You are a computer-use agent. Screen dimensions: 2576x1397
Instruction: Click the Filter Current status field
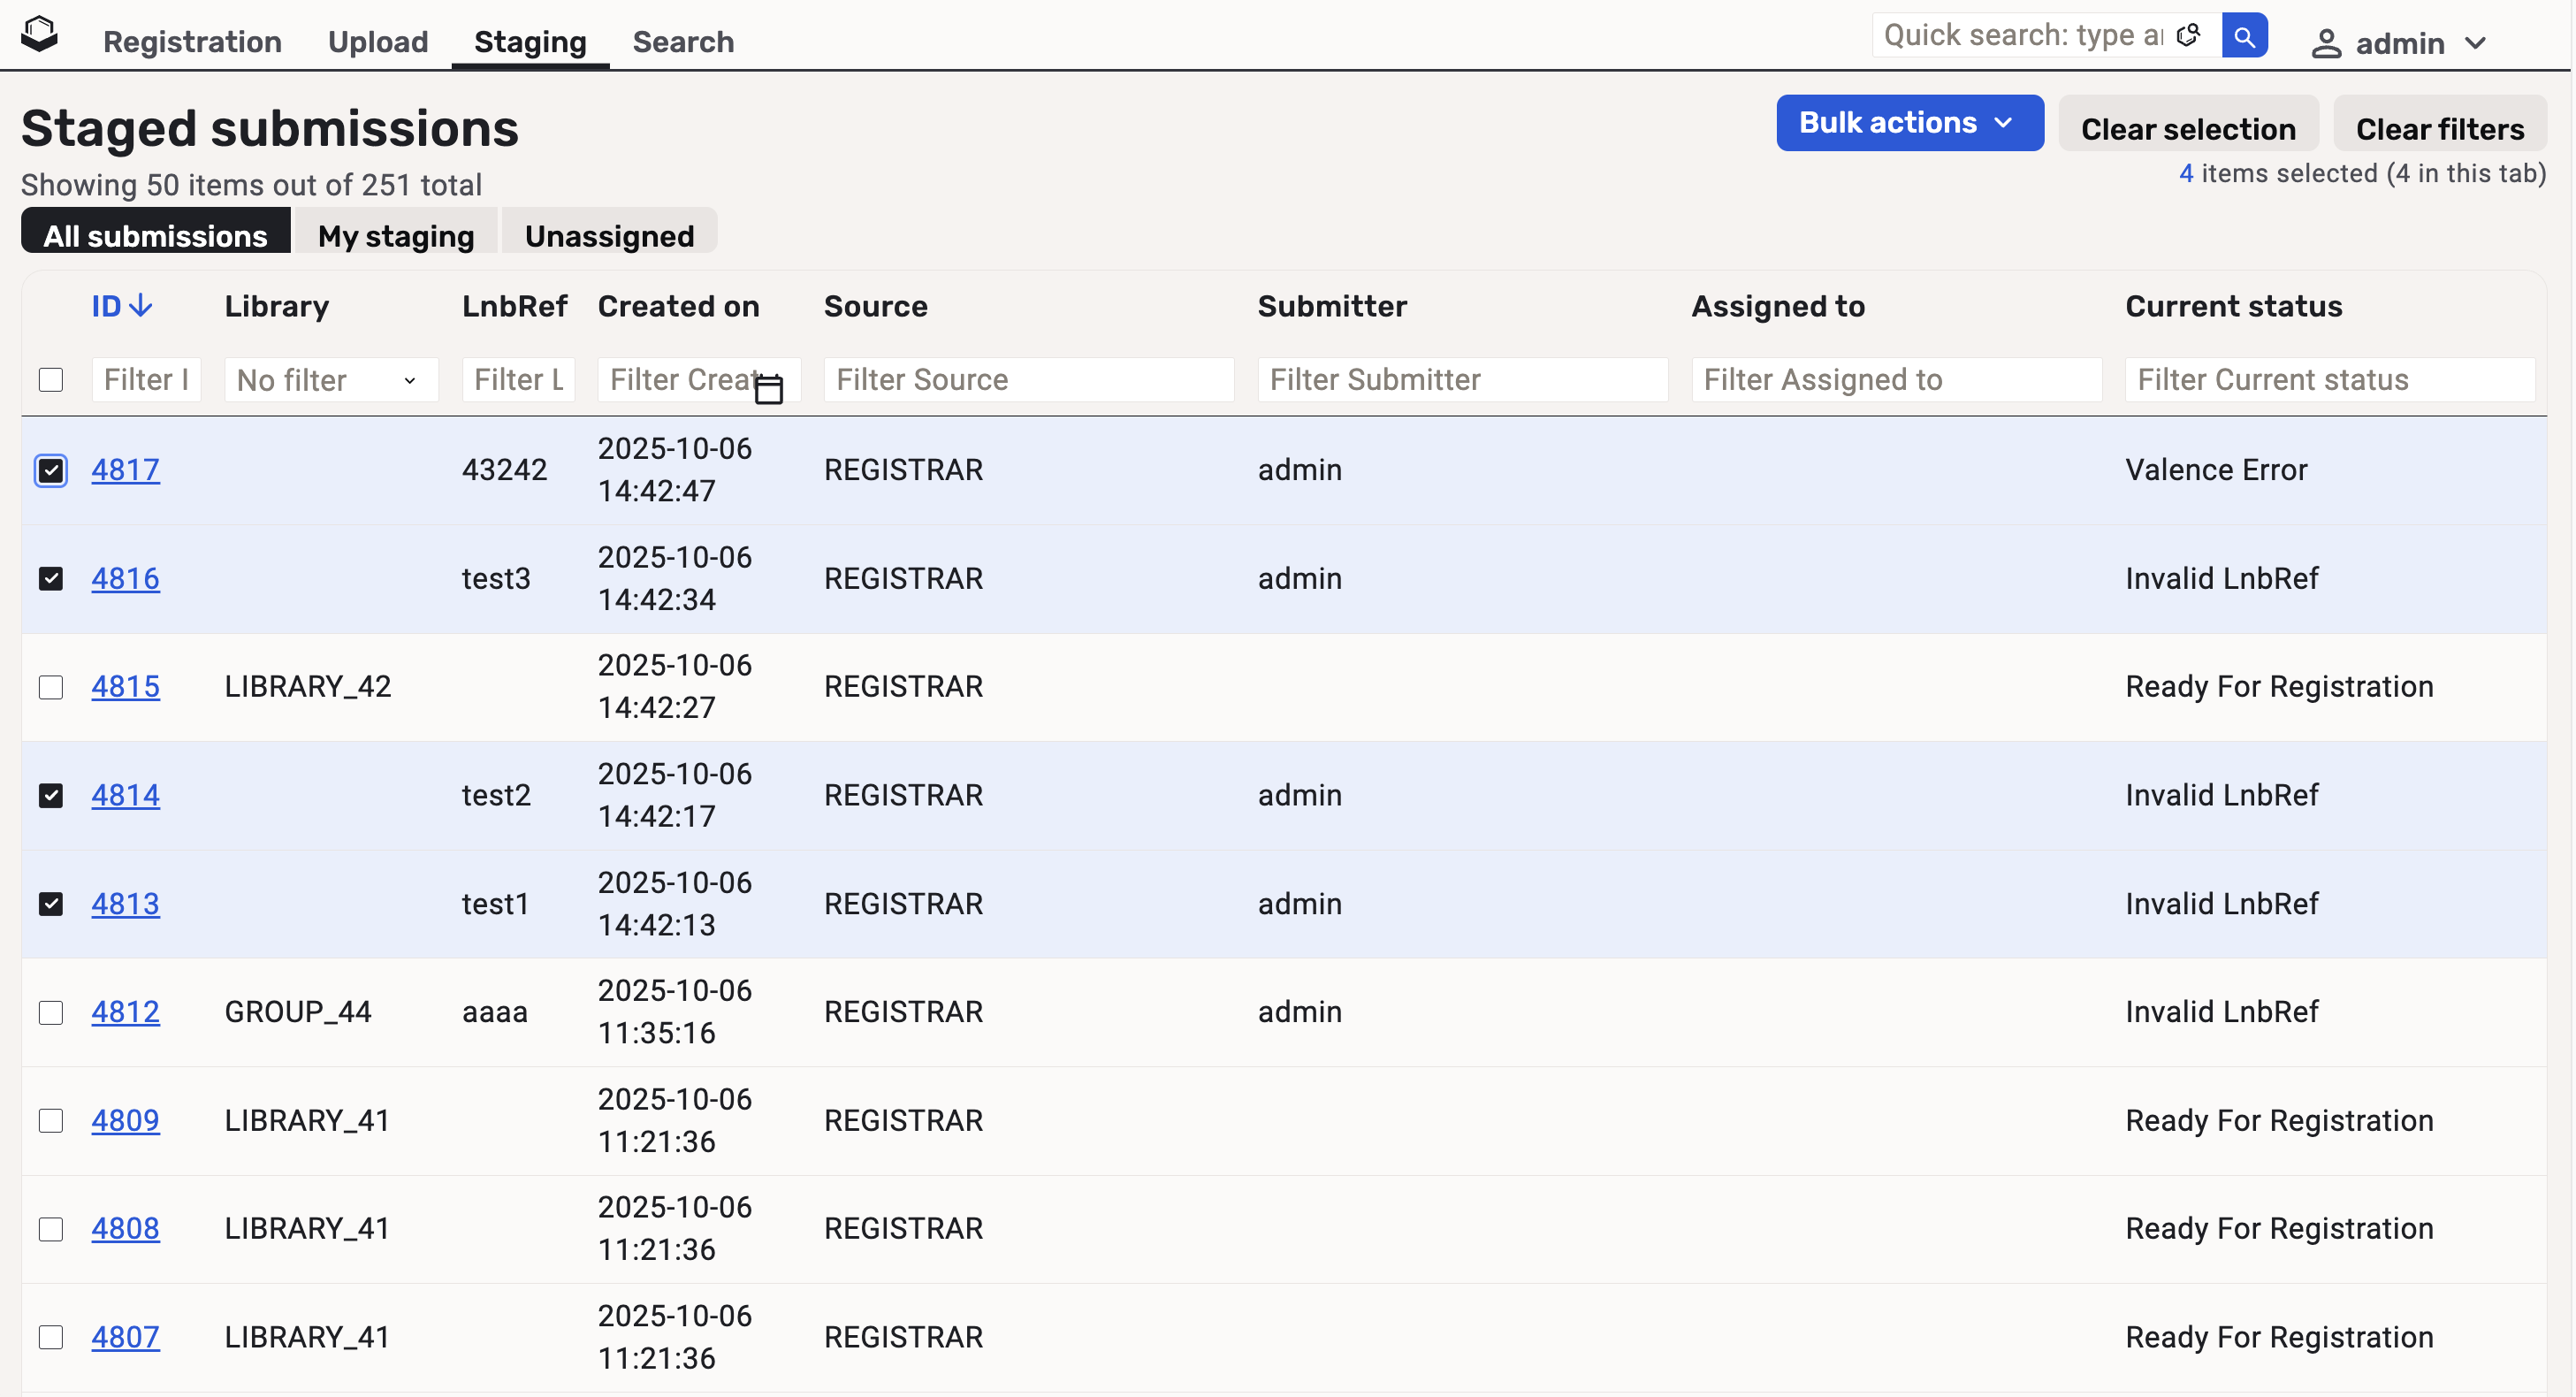[x=2329, y=380]
